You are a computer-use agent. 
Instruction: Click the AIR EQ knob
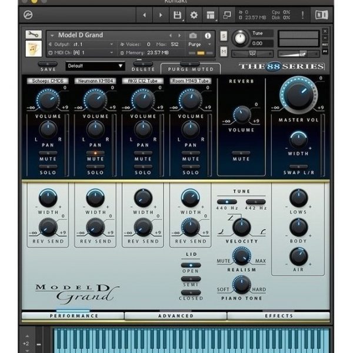[298, 256]
